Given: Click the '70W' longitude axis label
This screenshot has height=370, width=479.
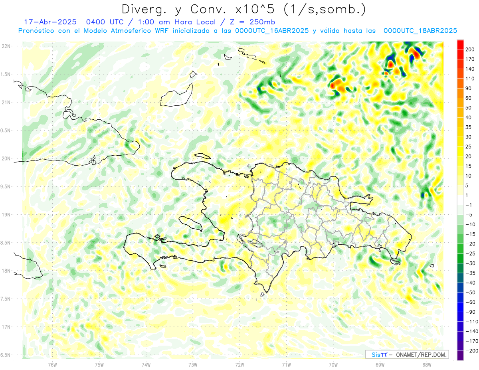Looking at the screenshot, I should pos(333,365).
